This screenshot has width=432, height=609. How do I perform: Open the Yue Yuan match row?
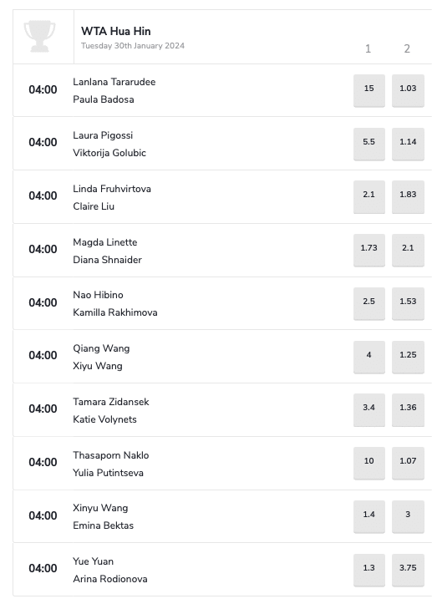click(x=222, y=571)
